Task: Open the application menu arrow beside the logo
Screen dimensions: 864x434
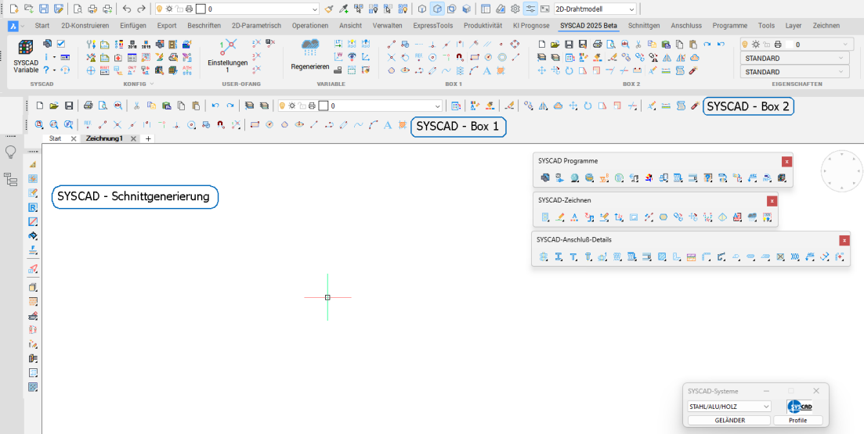Action: coord(22,26)
